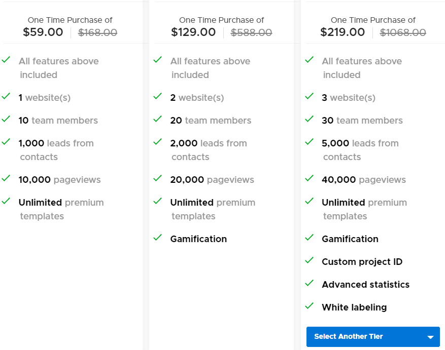Image resolution: width=445 pixels, height=350 pixels.
Task: Click the checkmark next to All features above included, first tier
Action: [x=6, y=59]
